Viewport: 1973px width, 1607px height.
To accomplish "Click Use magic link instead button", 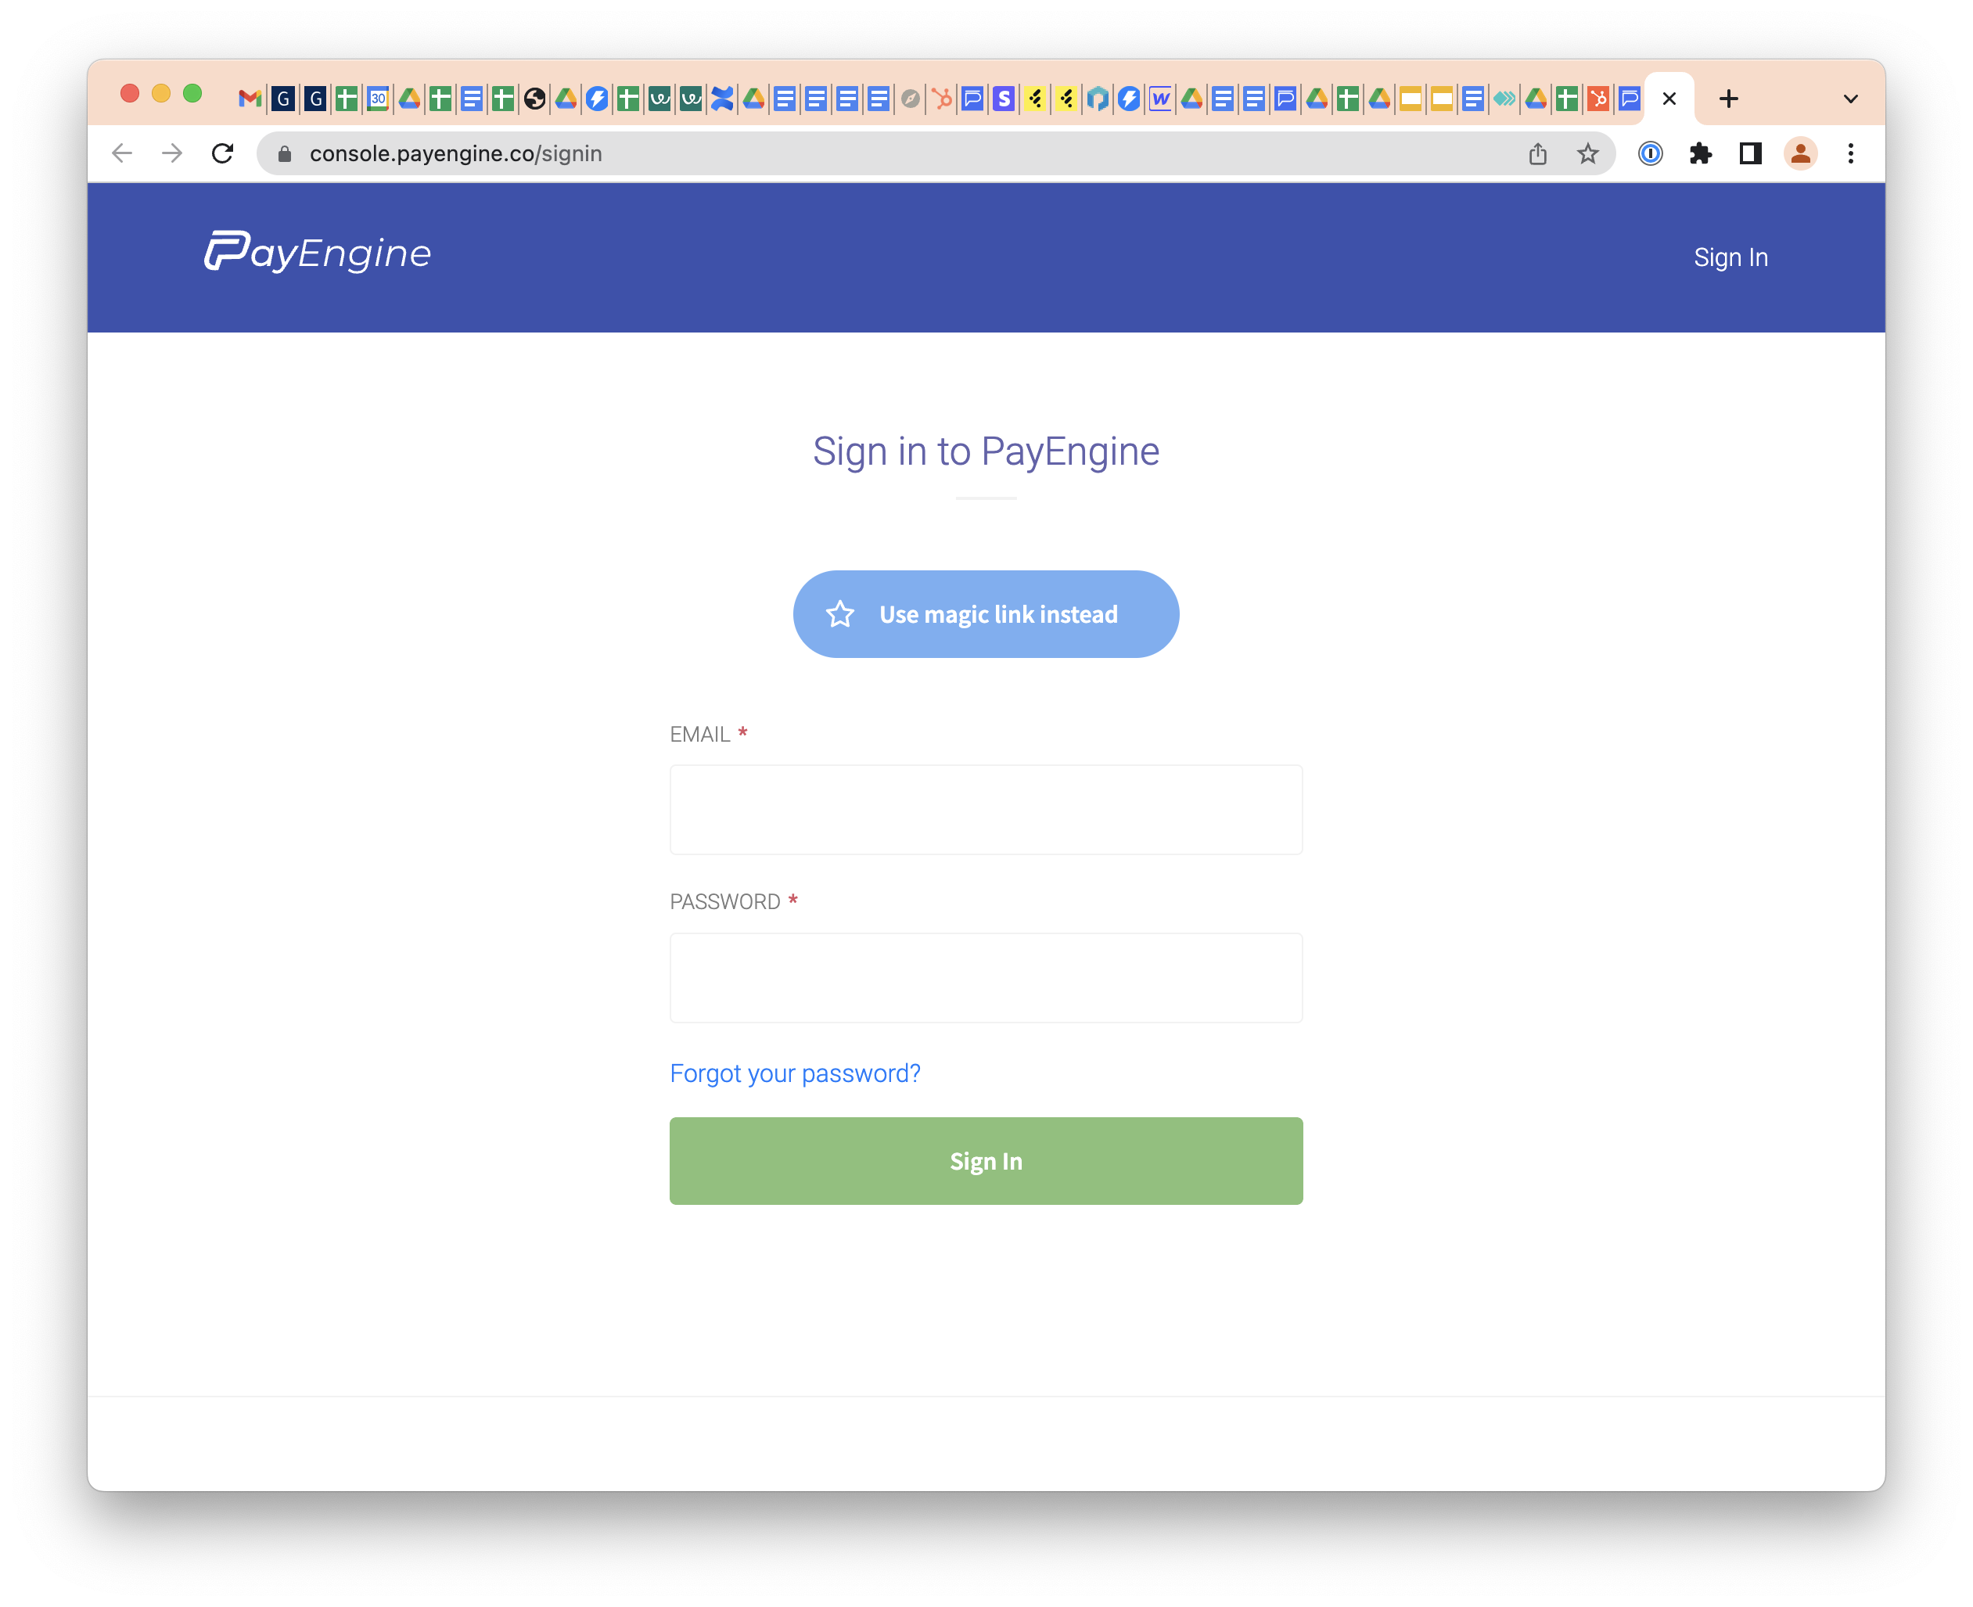I will [x=986, y=613].
